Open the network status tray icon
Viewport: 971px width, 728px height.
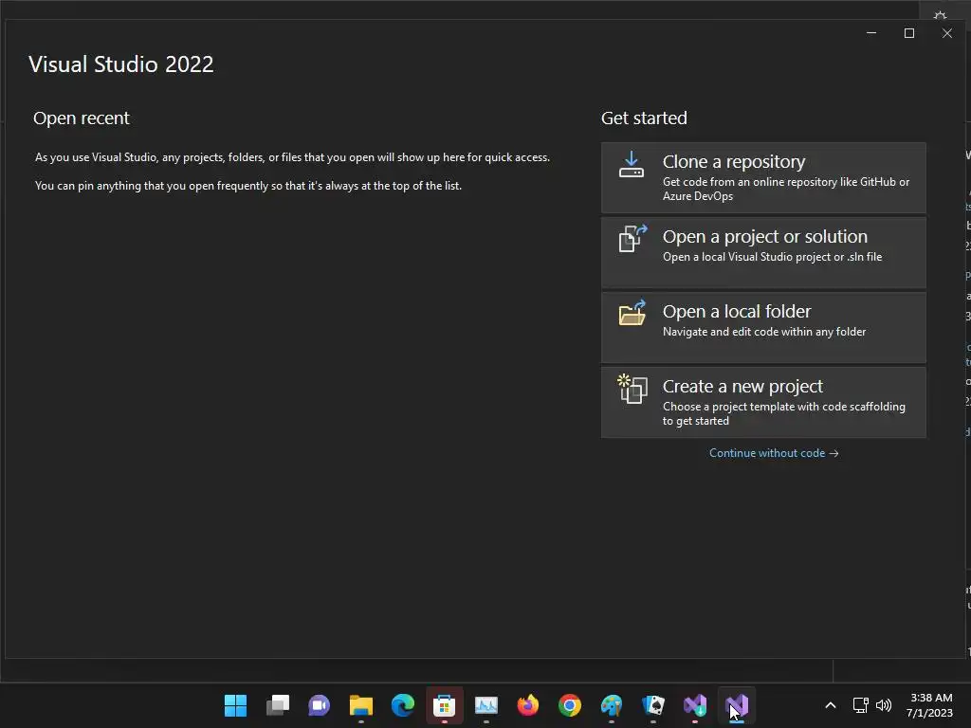point(860,705)
